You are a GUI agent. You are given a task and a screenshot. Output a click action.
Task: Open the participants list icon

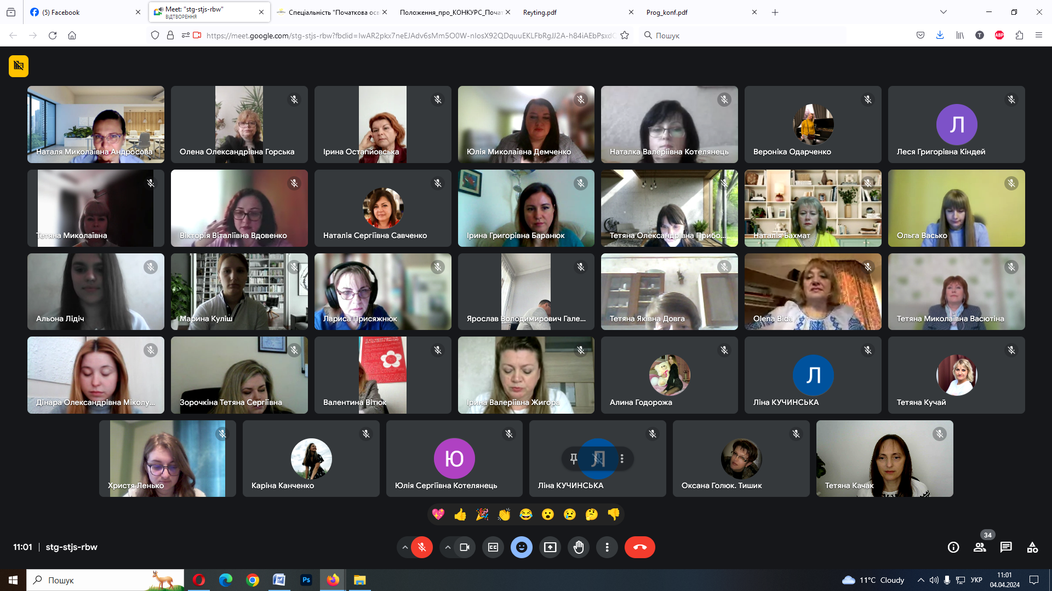pyautogui.click(x=980, y=547)
